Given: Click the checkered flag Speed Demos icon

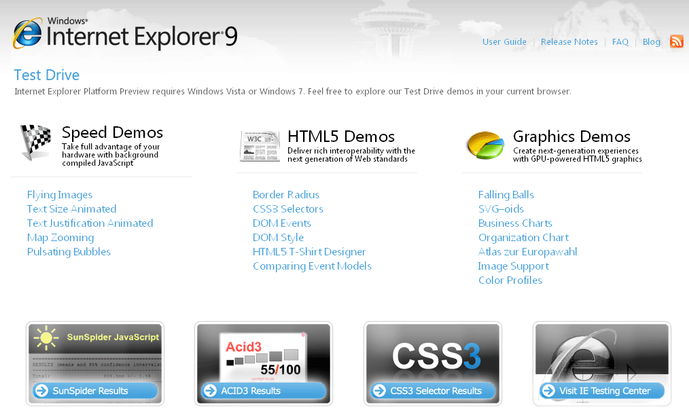Looking at the screenshot, I should tap(35, 143).
